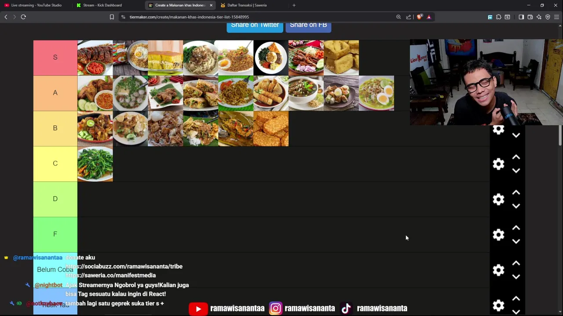The width and height of the screenshot is (563, 316).
Task: Open browser hamburger menu
Action: 556,17
